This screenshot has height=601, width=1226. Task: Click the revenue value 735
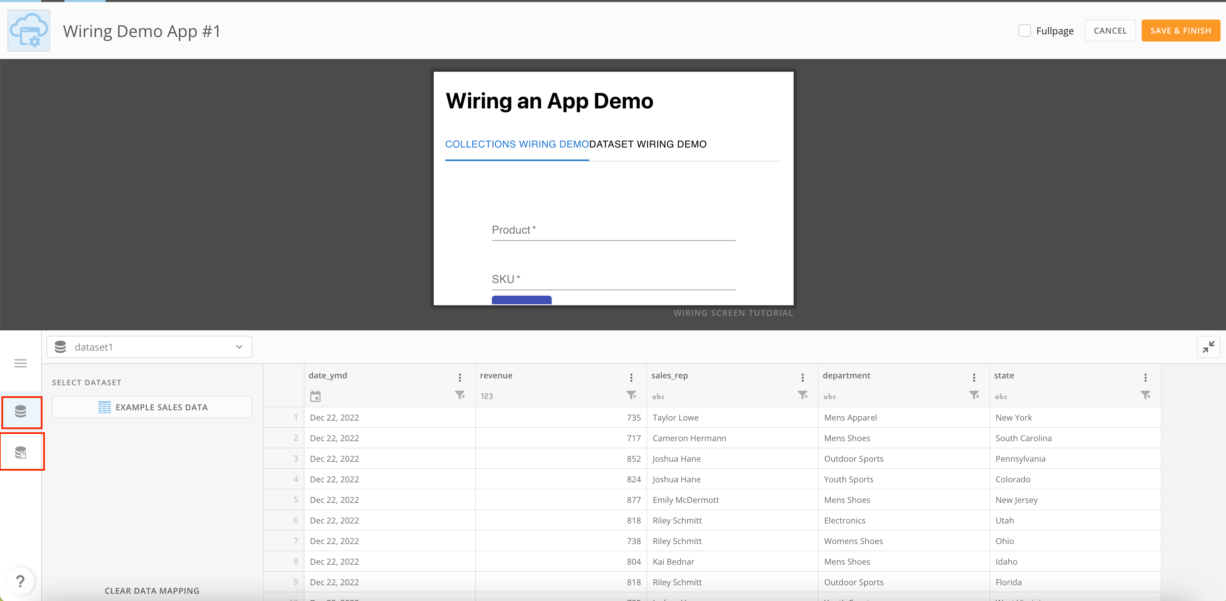(x=561, y=418)
